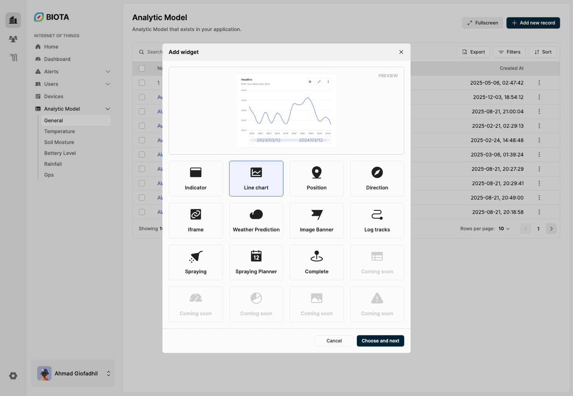This screenshot has width=573, height=396.
Task: Select the Log tracks widget
Action: (377, 220)
